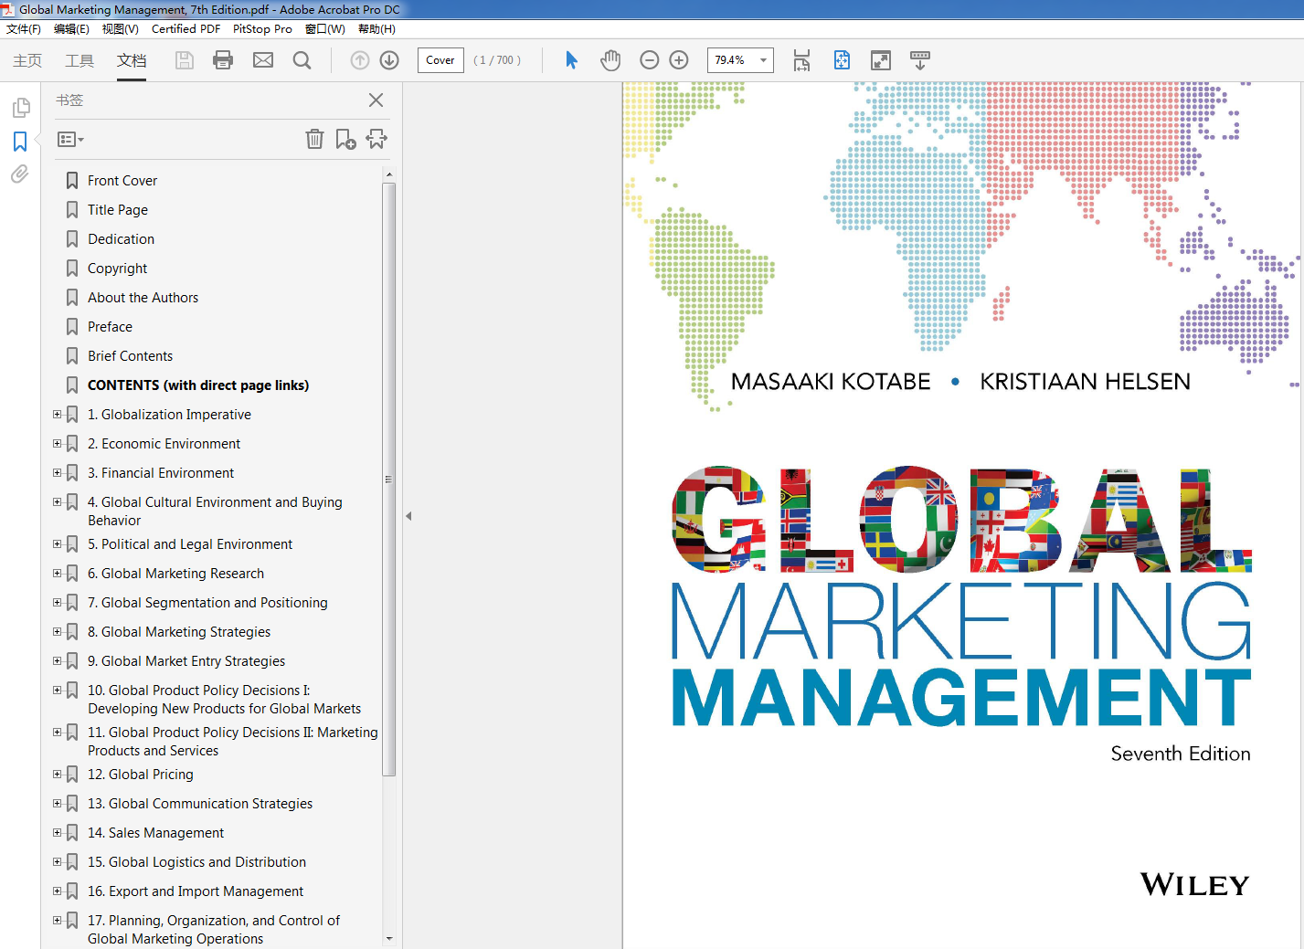Go to previous page arrow
Viewport: 1304px width, 949px height.
click(360, 60)
